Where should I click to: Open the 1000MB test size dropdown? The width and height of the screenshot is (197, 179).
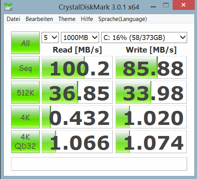tap(80, 38)
